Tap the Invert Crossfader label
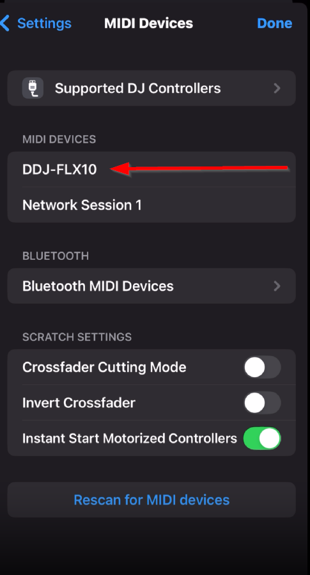The height and width of the screenshot is (575, 310). coord(79,403)
